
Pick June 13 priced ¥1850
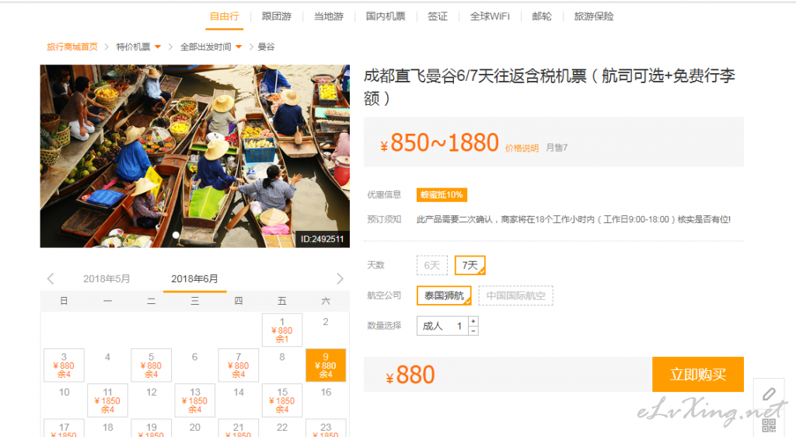tap(195, 400)
